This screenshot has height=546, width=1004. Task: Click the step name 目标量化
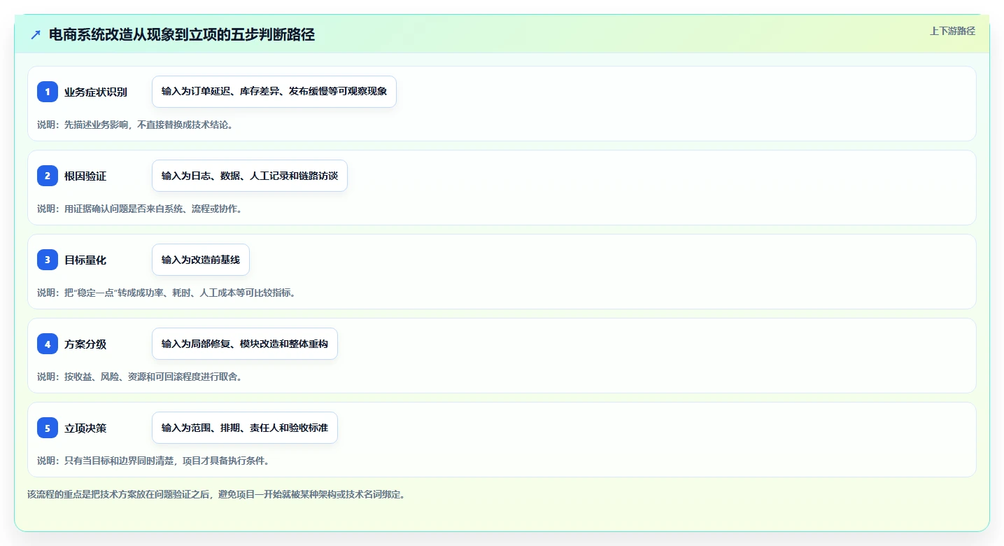85,260
